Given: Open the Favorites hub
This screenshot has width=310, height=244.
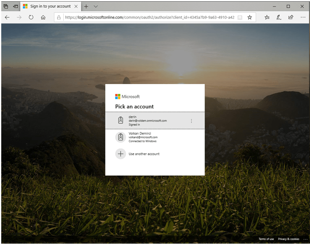Looking at the screenshot, I should coord(267,17).
